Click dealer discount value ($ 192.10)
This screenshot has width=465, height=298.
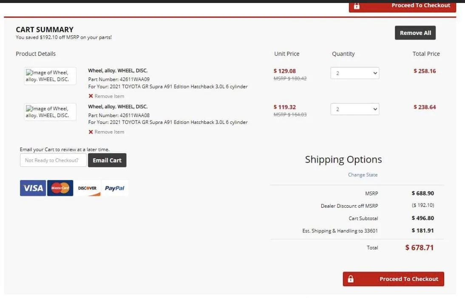point(423,205)
